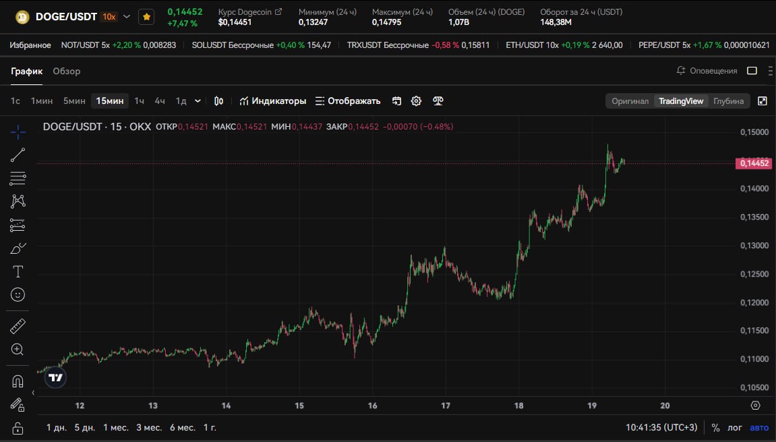The width and height of the screenshot is (776, 442).
Task: Set range to 6 мес.
Action: click(x=183, y=428)
